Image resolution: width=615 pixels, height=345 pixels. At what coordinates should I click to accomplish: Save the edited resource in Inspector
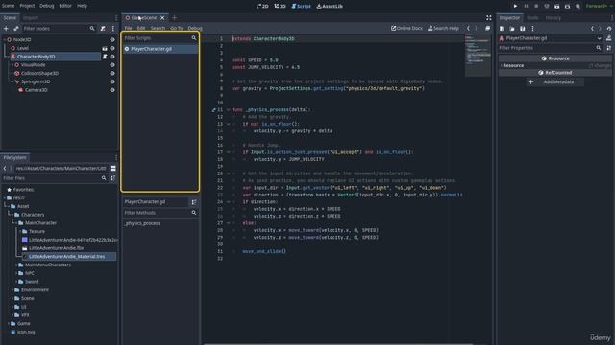point(523,28)
